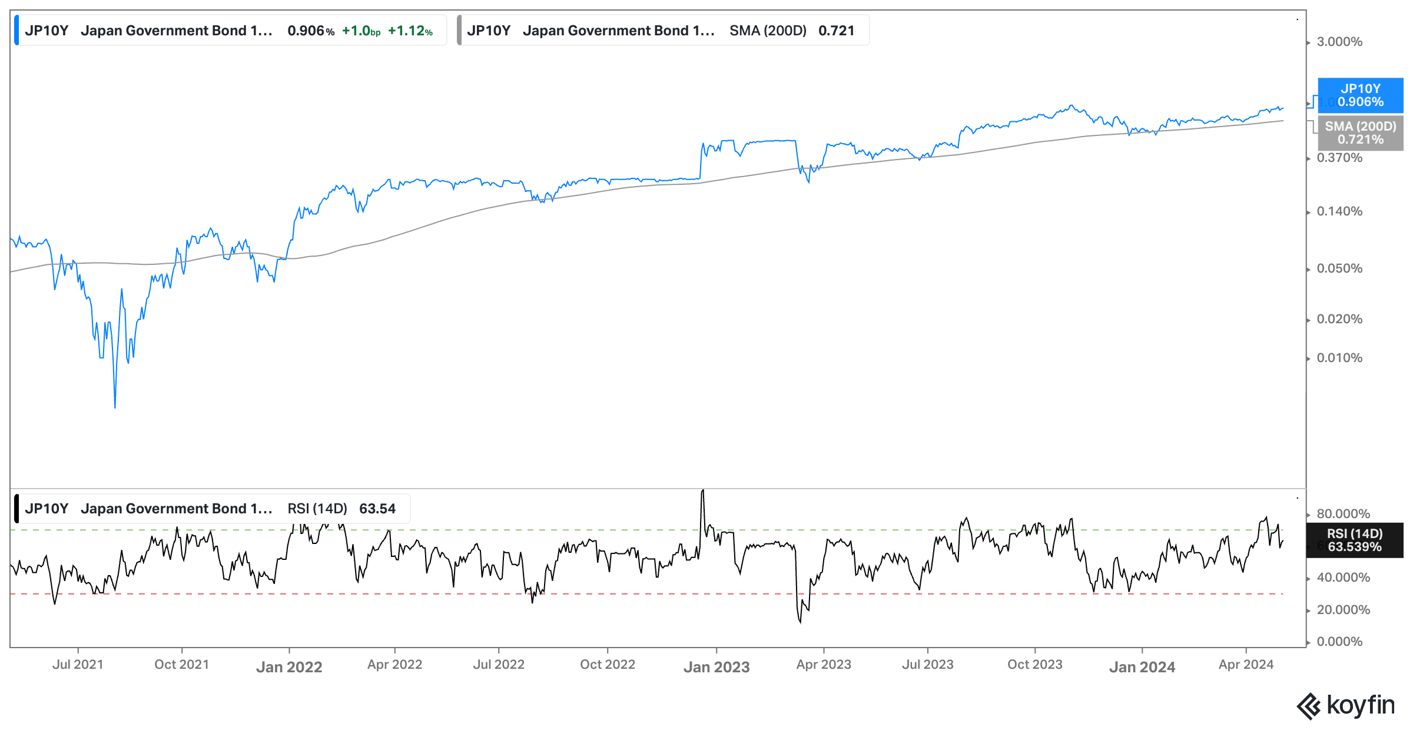Click the Jan 2023 x-axis date label
The width and height of the screenshot is (1413, 730).
716,667
